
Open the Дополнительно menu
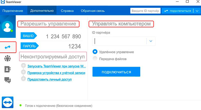pos(42,11)
